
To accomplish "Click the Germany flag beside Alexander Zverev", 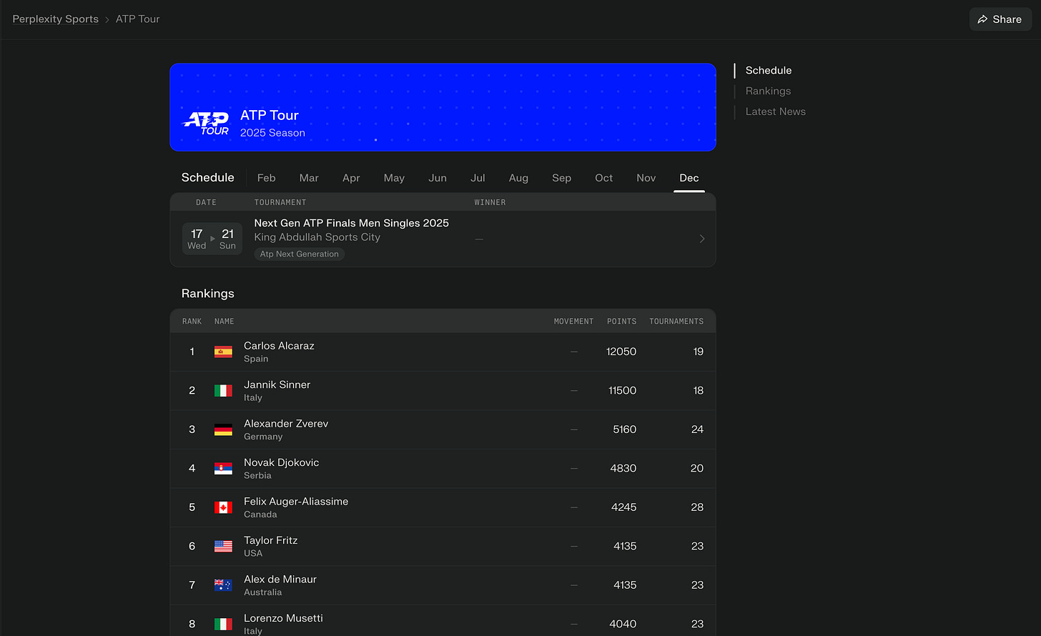I will tap(223, 429).
